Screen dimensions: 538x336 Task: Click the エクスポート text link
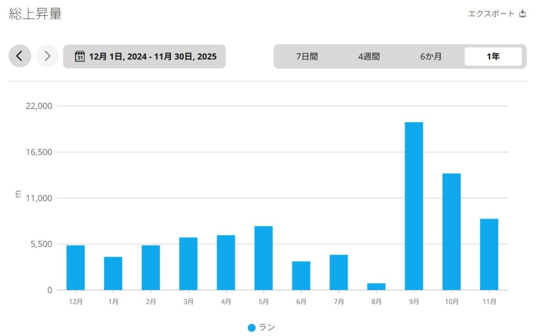click(491, 14)
